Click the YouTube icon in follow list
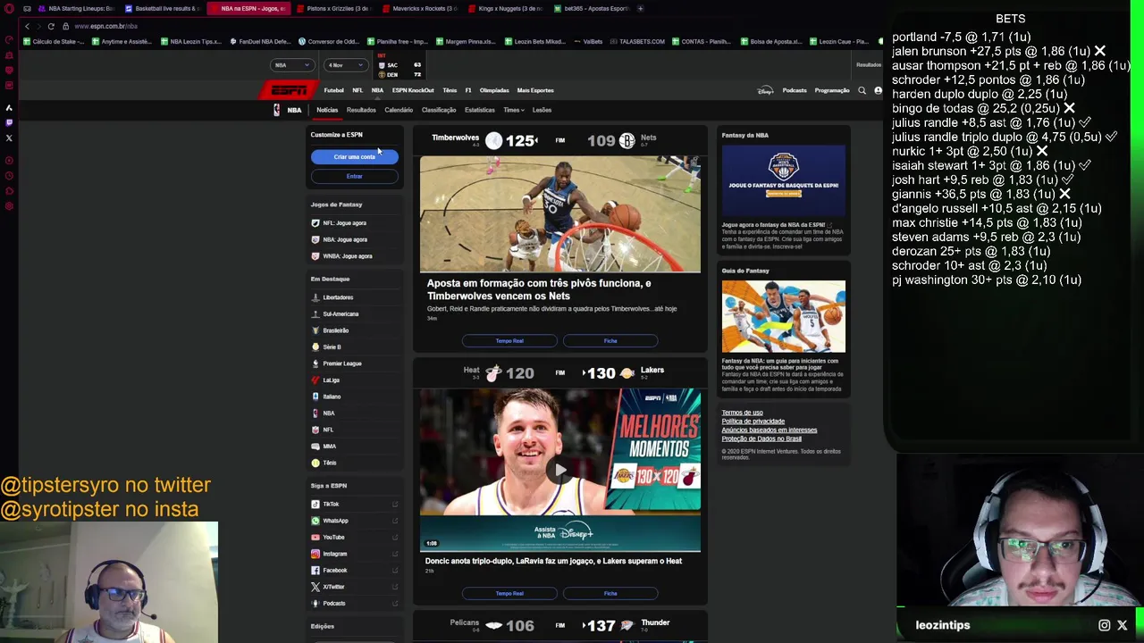1144x643 pixels. point(315,538)
